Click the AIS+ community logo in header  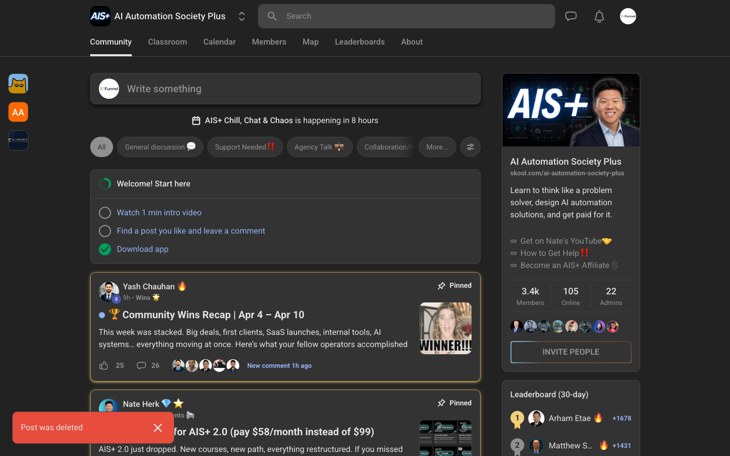[x=100, y=16]
